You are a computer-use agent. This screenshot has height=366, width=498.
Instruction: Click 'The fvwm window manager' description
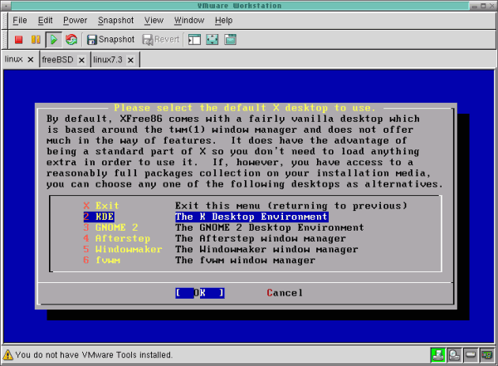[245, 260]
